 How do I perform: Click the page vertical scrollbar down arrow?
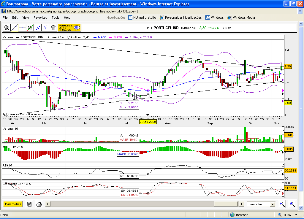point(301,208)
